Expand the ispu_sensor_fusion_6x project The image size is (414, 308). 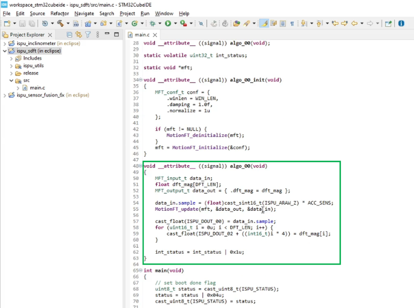5,95
